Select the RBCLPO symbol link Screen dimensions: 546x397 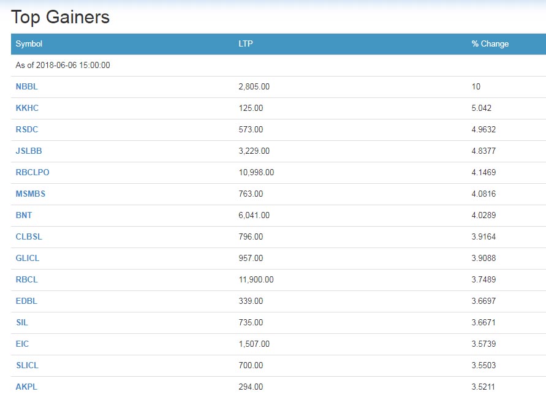pos(32,172)
